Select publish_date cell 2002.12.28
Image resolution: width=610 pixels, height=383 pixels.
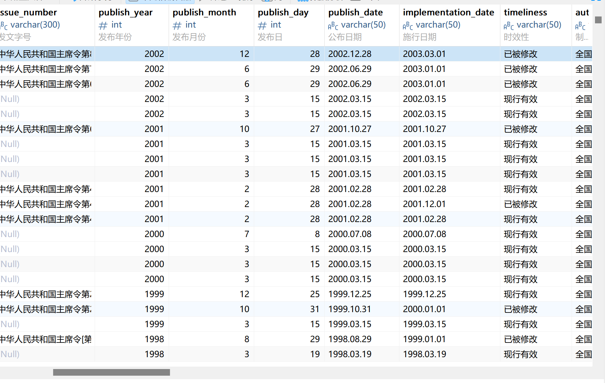pos(362,54)
